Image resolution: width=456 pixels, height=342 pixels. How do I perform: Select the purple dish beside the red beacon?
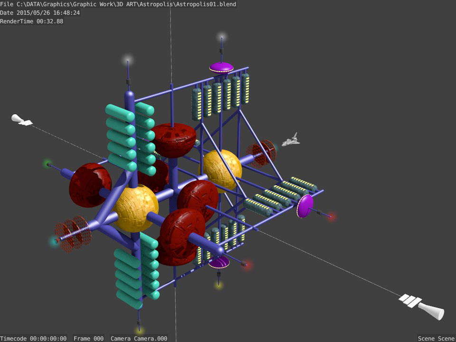[305, 206]
